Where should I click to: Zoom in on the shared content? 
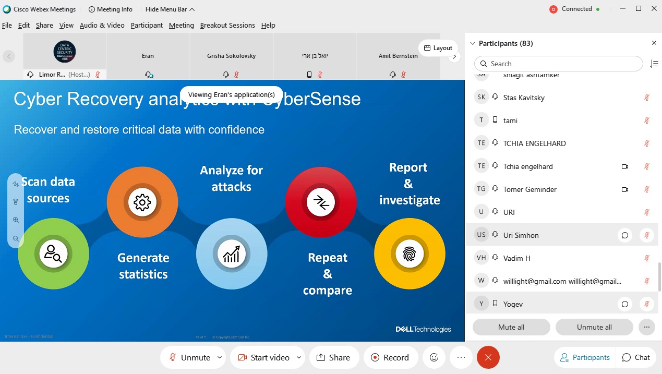click(x=16, y=220)
